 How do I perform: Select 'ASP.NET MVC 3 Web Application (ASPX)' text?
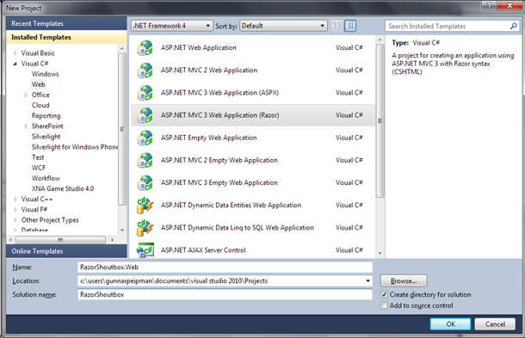(x=219, y=93)
